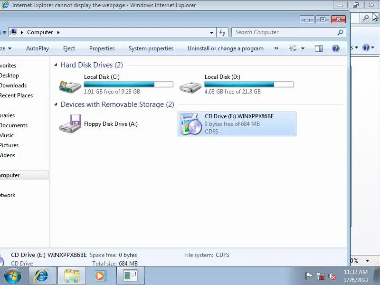The width and height of the screenshot is (380, 285).
Task: Click the "1.91 GB free of 9.28 GB" text
Action: point(112,91)
